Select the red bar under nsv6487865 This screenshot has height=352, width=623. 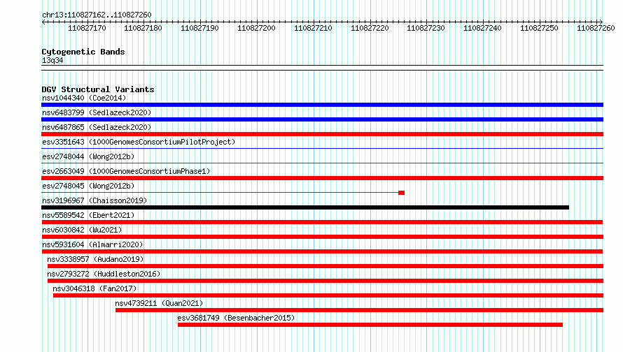(322, 134)
